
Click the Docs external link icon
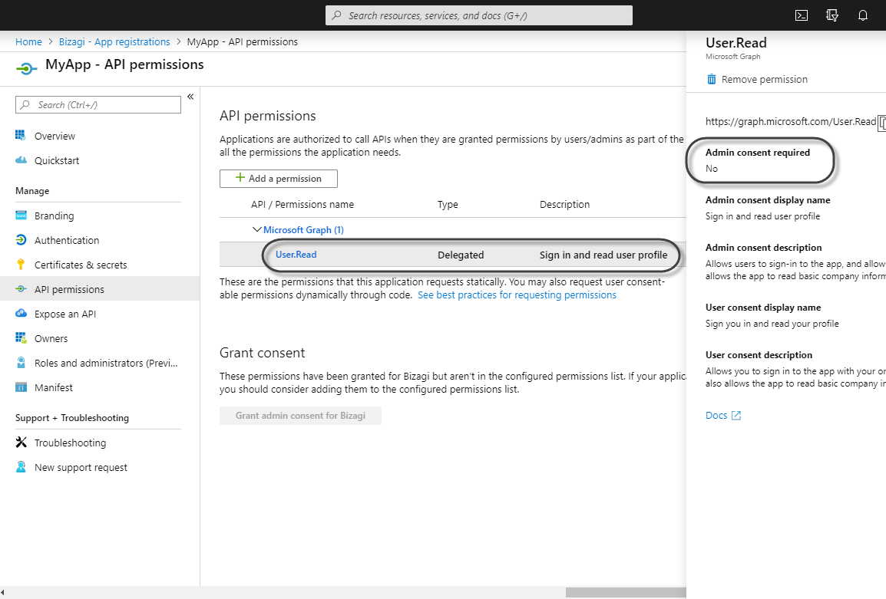[736, 416]
